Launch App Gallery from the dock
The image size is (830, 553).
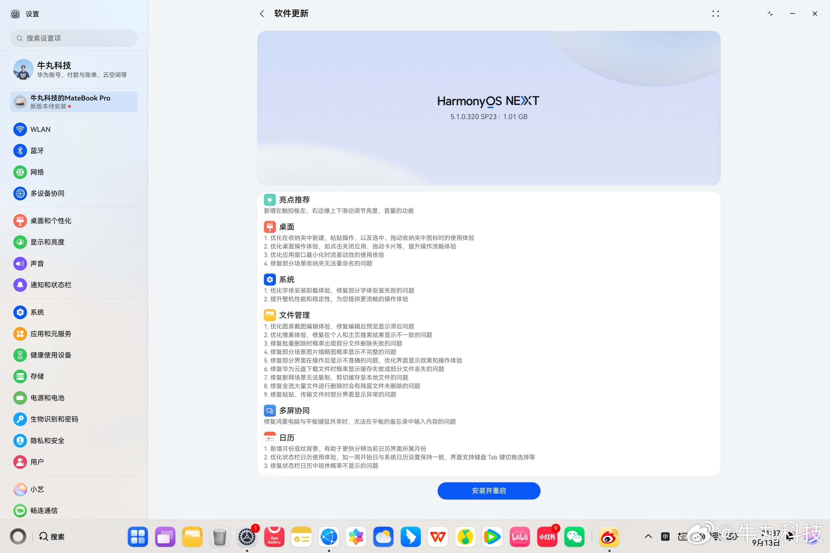[x=274, y=537]
